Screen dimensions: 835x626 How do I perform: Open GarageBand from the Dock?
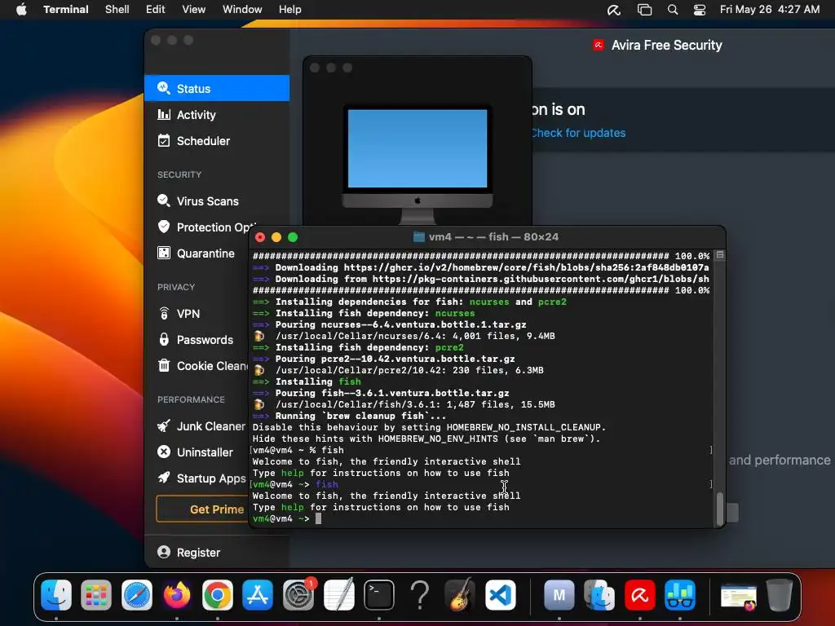(x=460, y=594)
